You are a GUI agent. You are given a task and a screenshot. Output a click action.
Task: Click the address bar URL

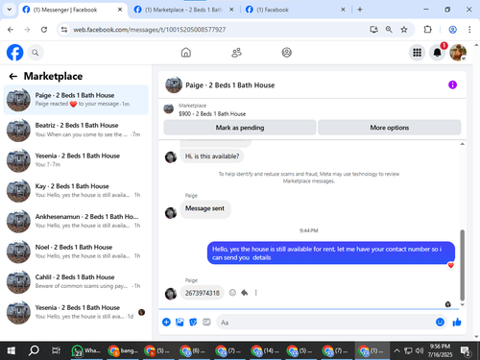150,30
